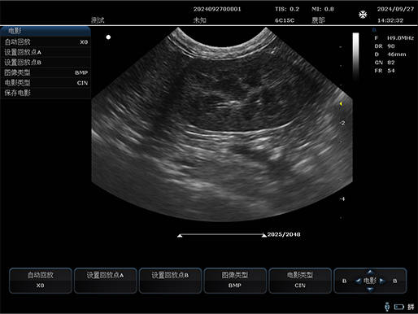This screenshot has height=314, width=418.
Task: Click the 拼 input method indicator
Action: point(411,307)
